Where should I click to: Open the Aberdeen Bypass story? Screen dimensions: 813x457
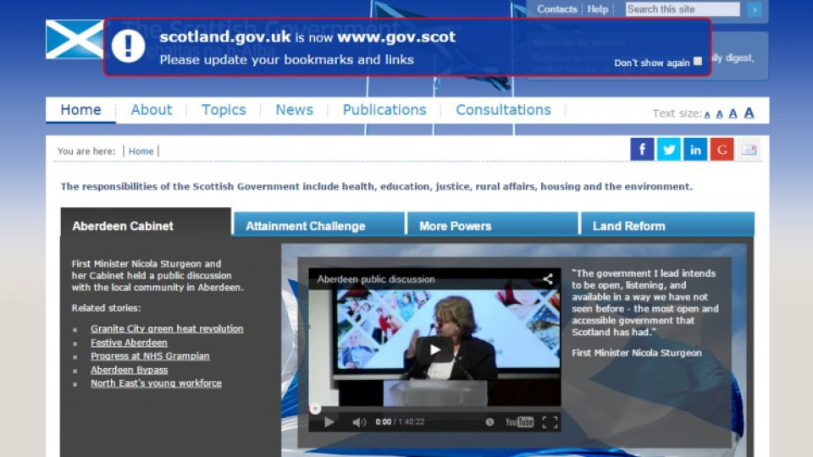point(129,370)
